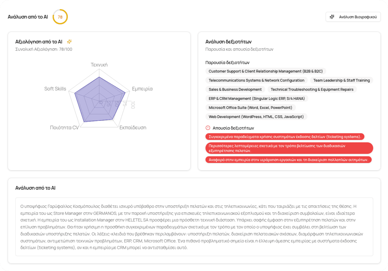388x271 pixels.
Task: Click the Τεχνική axis label on radar chart
Action: pos(99,65)
